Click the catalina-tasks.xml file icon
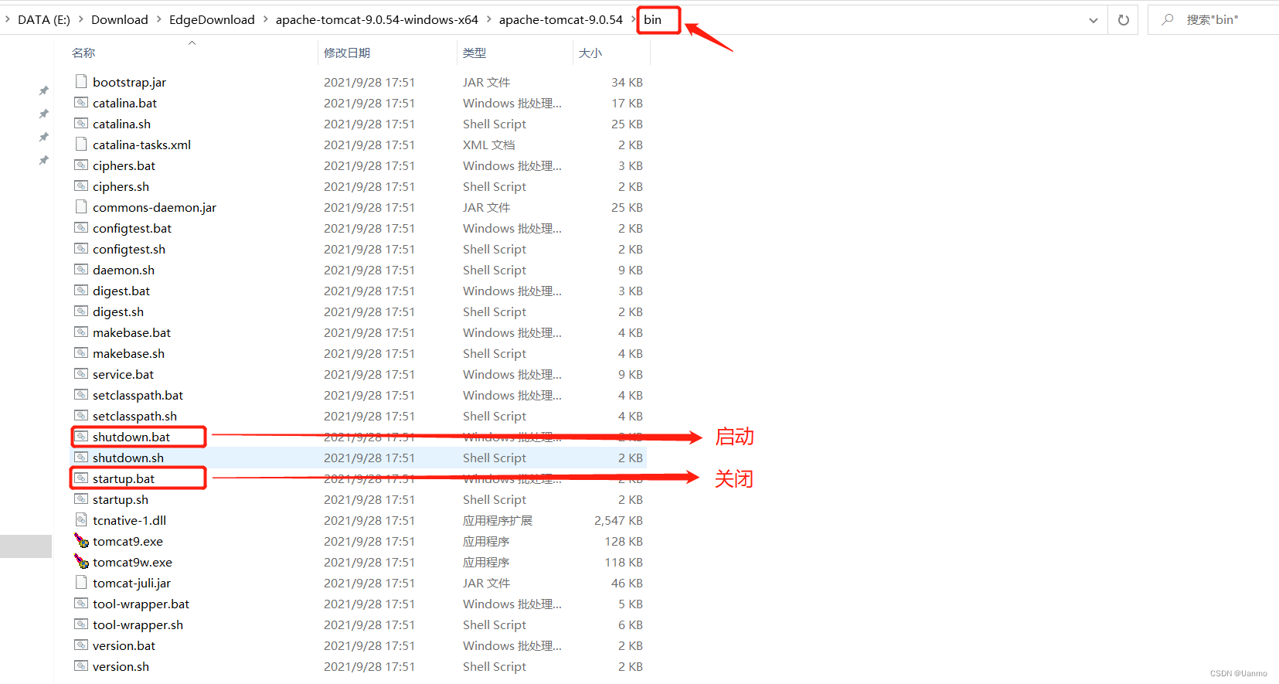 81,144
